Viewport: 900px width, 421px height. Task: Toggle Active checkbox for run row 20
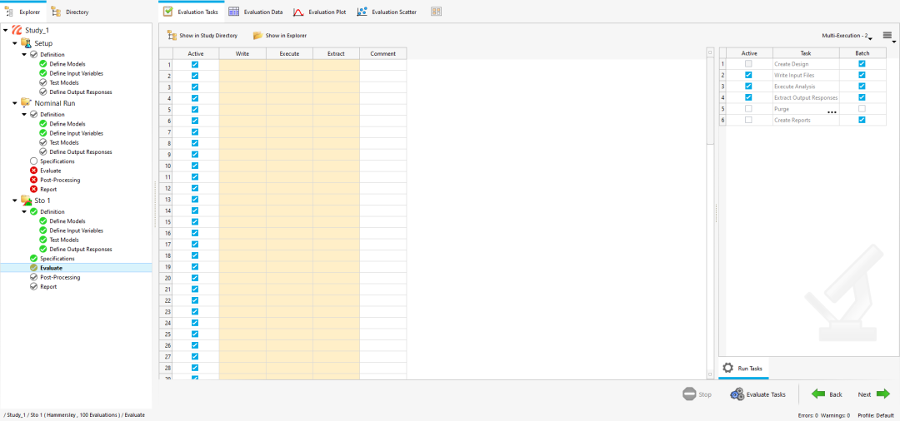click(x=195, y=278)
